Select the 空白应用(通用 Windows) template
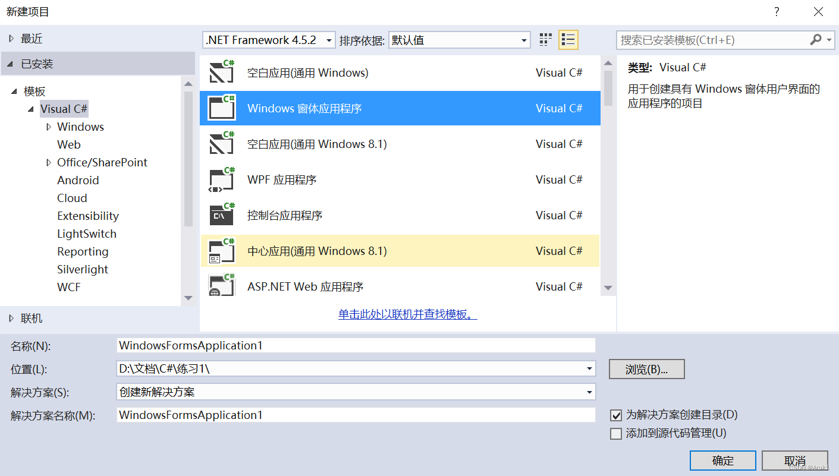 (x=306, y=72)
